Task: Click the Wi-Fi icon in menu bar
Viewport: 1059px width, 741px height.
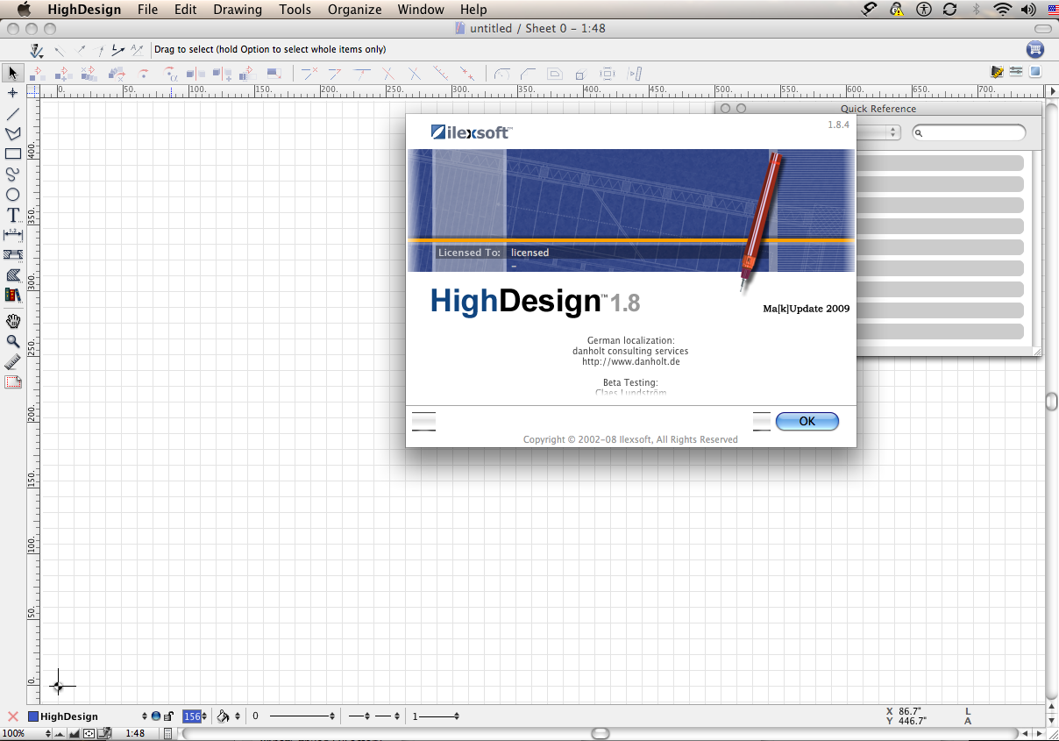Action: [1002, 10]
